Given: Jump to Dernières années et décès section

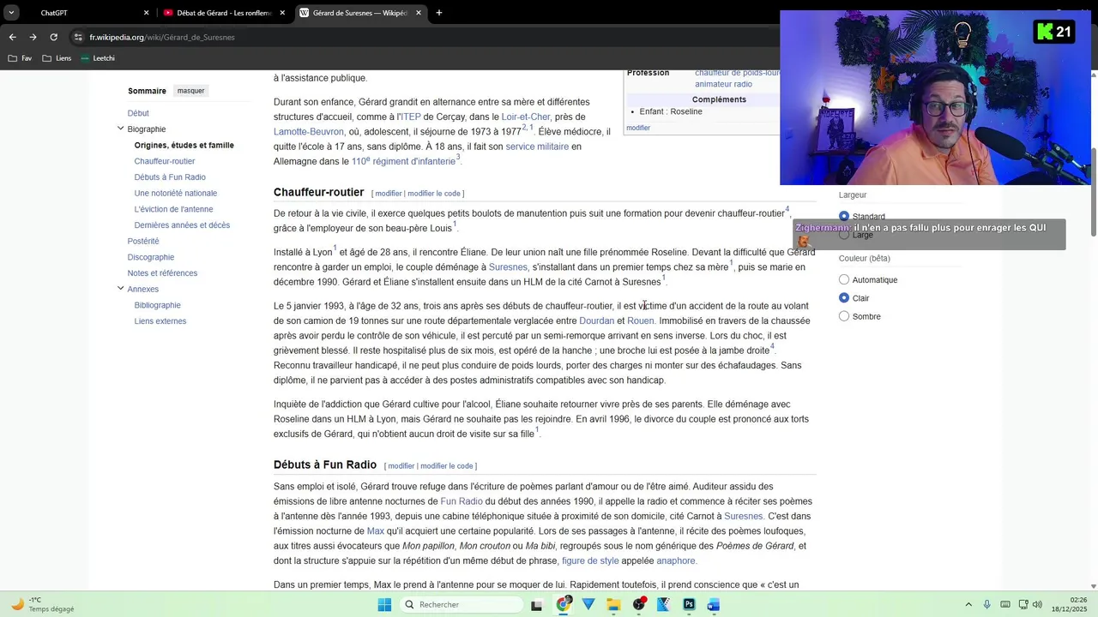Looking at the screenshot, I should pos(182,225).
